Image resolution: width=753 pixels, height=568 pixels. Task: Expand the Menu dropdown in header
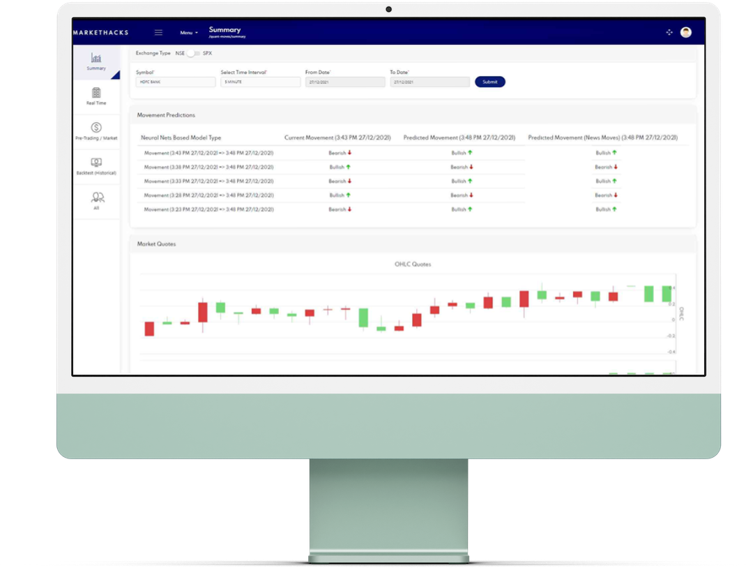coord(189,33)
